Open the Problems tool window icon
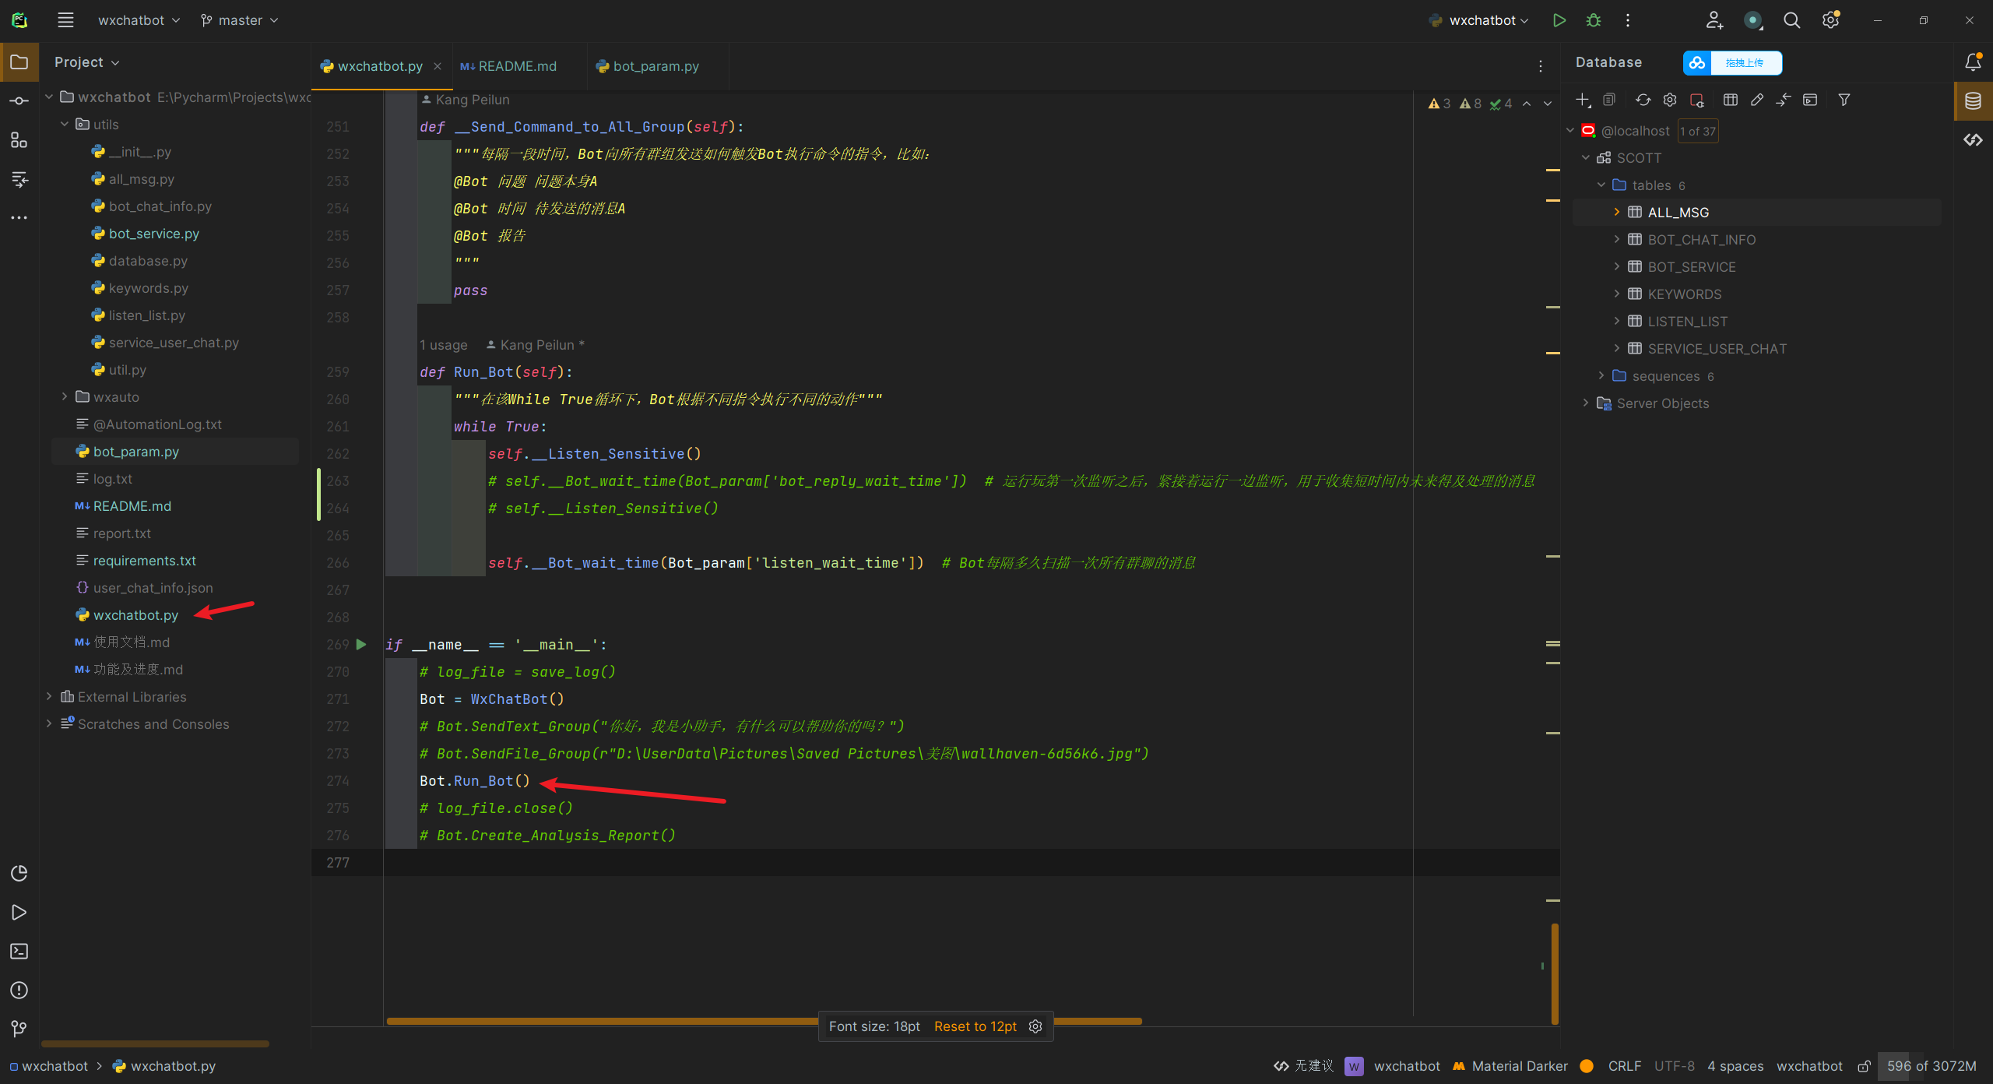 click(19, 990)
